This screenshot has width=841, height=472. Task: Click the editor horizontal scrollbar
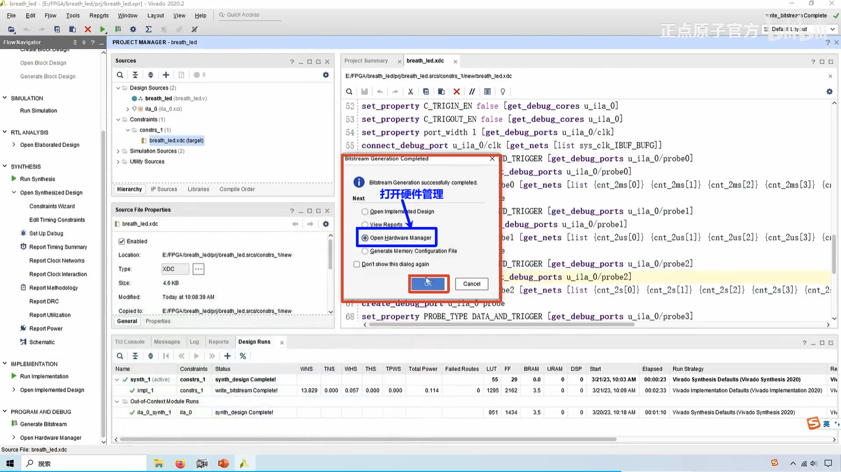pyautogui.click(x=502, y=324)
